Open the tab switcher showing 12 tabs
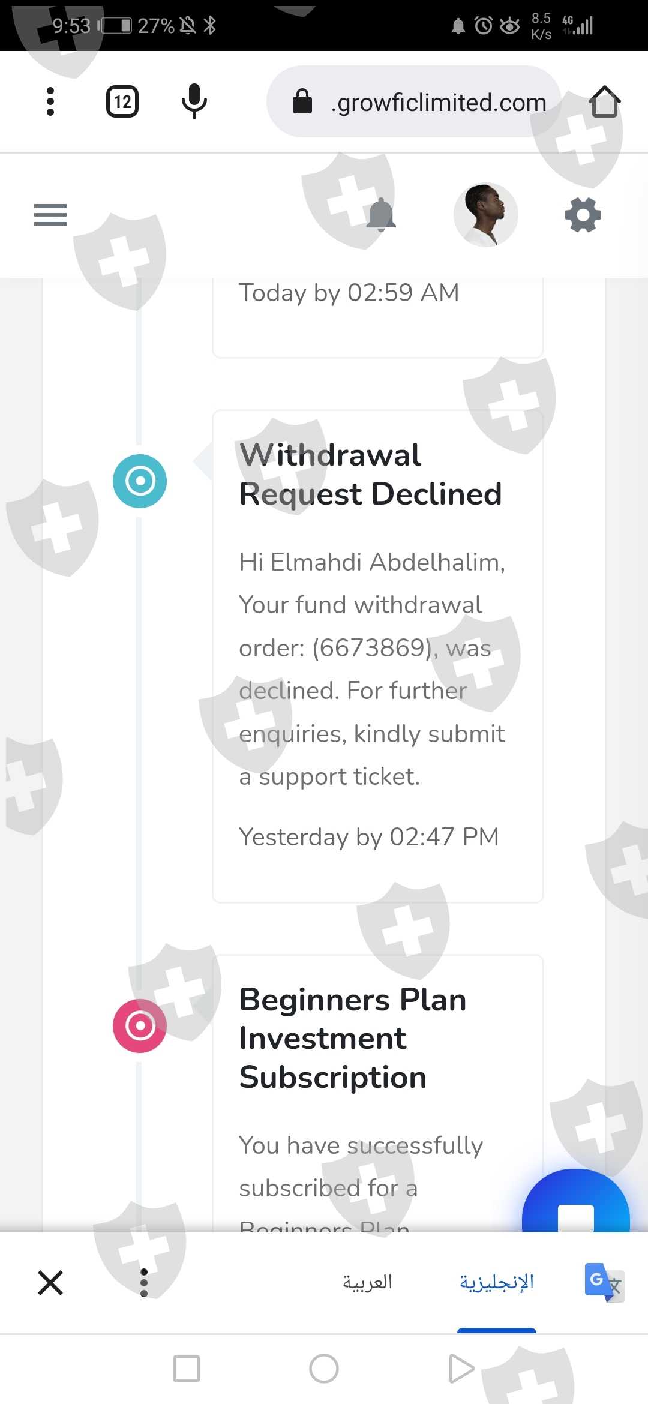The image size is (648, 1404). click(122, 101)
